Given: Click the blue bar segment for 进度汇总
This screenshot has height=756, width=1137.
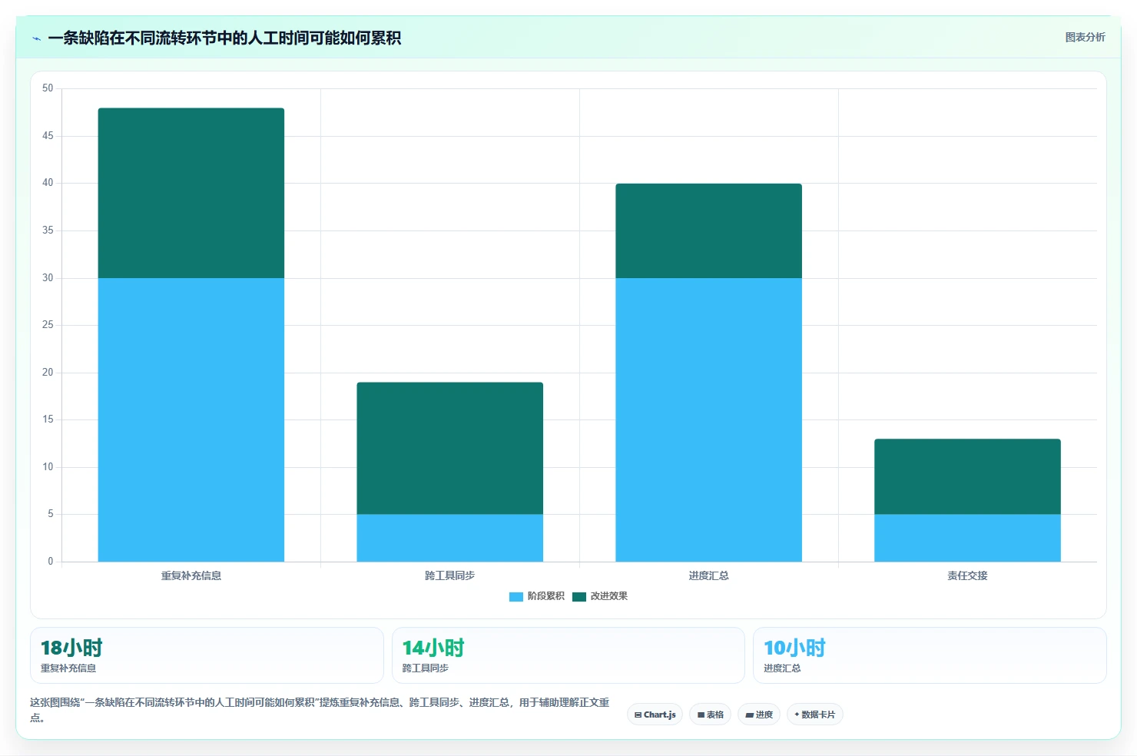Looking at the screenshot, I should (x=708, y=419).
